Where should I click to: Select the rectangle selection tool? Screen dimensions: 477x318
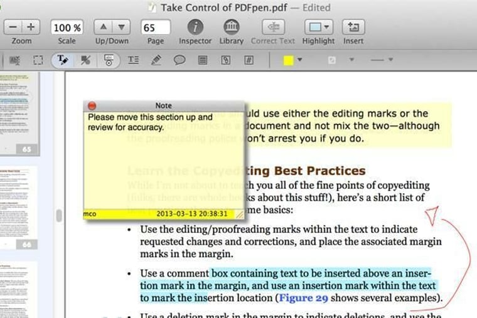pos(38,60)
